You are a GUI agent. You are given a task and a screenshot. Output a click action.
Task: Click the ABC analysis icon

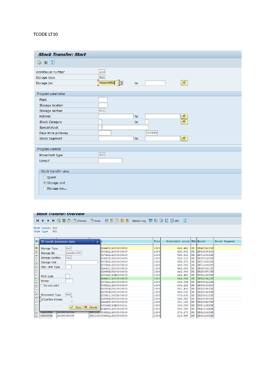point(175,220)
